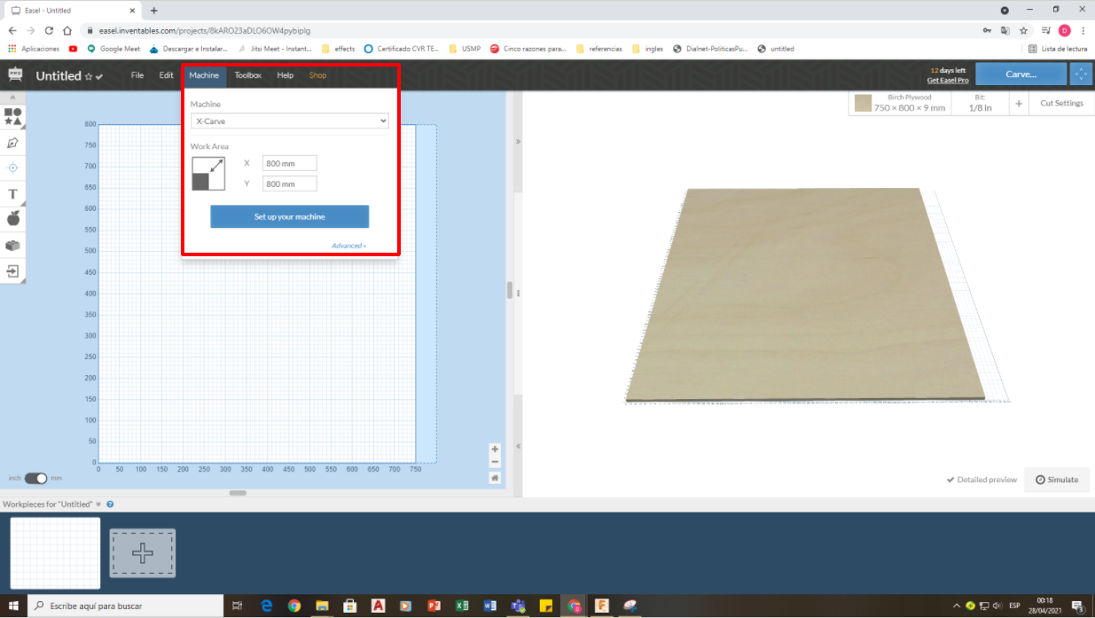The image size is (1095, 618).
Task: Select the first workpiece thumbnail
Action: point(56,553)
